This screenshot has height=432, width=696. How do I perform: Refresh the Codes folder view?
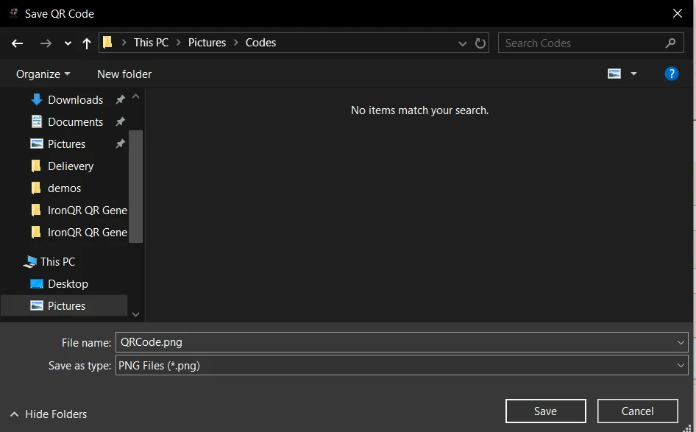480,43
